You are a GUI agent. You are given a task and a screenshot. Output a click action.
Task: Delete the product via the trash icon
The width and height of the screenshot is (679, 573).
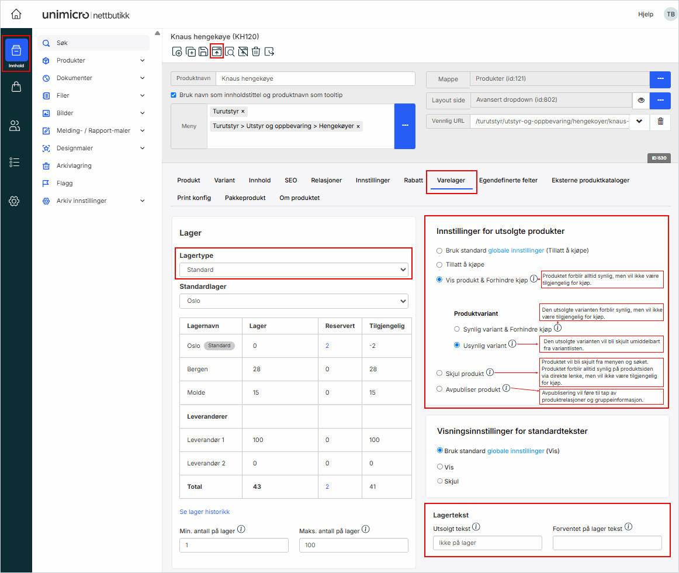[x=257, y=51]
